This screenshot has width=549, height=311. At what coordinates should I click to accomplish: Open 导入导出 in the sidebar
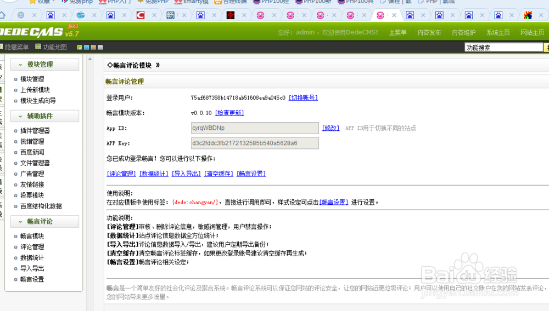pos(32,269)
